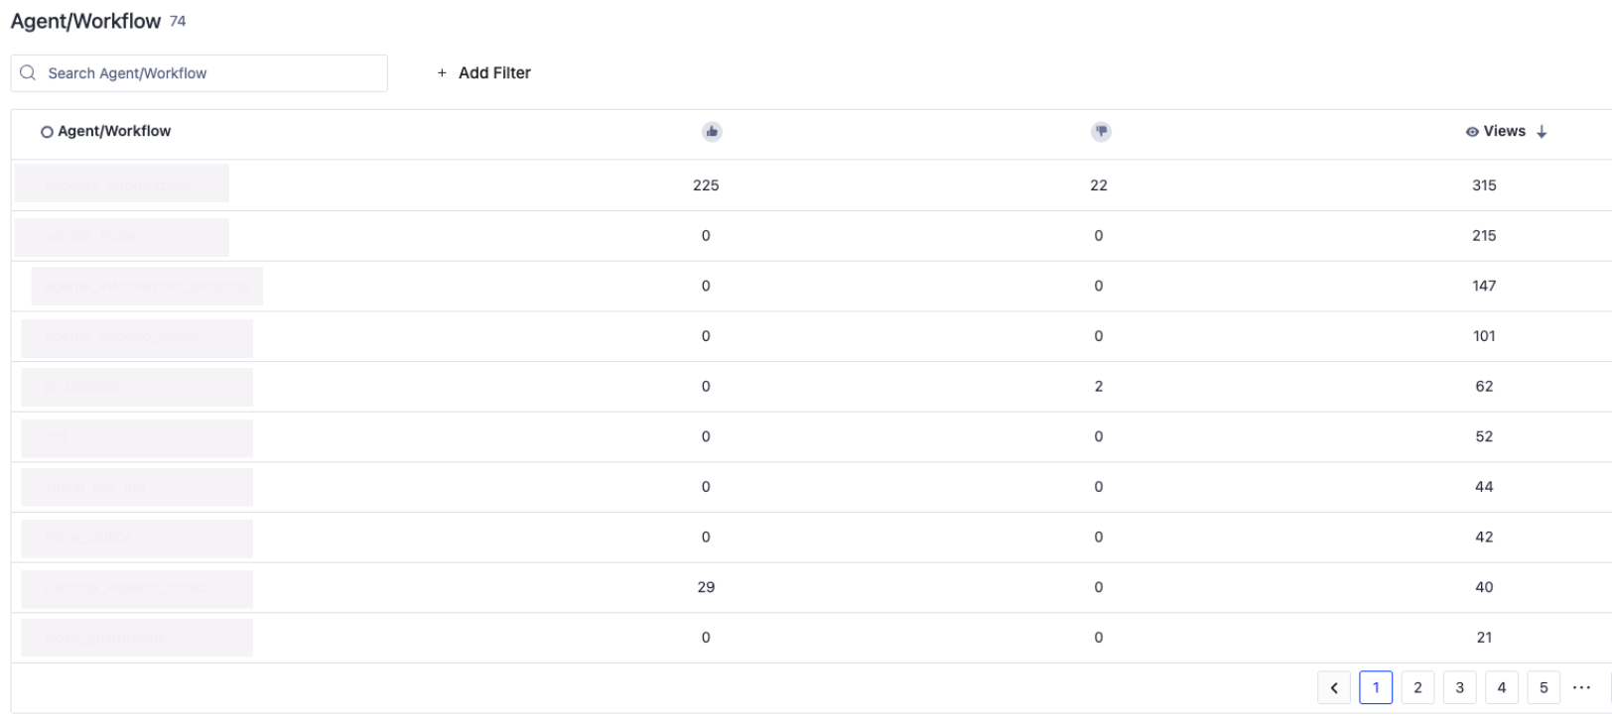Click the Agent/Workflow column header label
Screen dimensions: 1612x716
114,131
